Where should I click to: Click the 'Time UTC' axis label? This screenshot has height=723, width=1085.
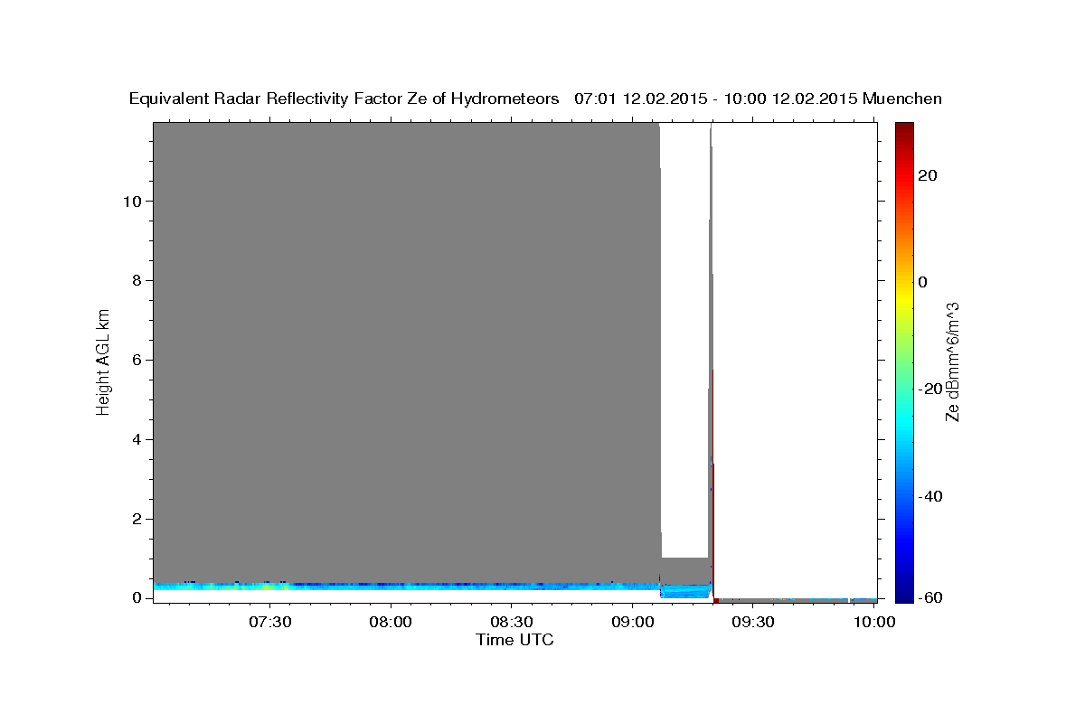[x=514, y=640]
